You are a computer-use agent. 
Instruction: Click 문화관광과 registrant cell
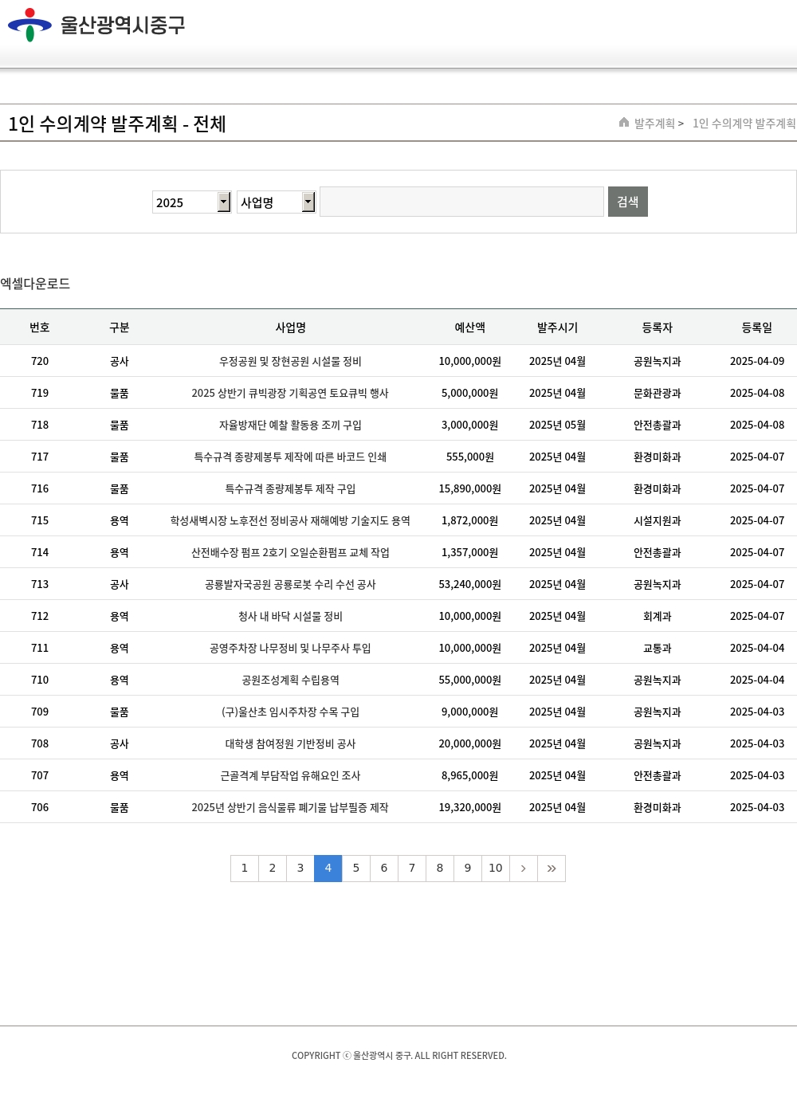click(658, 393)
